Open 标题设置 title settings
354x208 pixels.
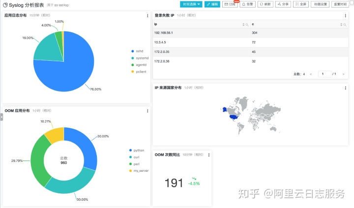[x=320, y=4]
